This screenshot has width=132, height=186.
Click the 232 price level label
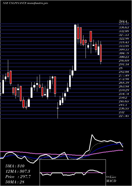(x=121, y=112)
